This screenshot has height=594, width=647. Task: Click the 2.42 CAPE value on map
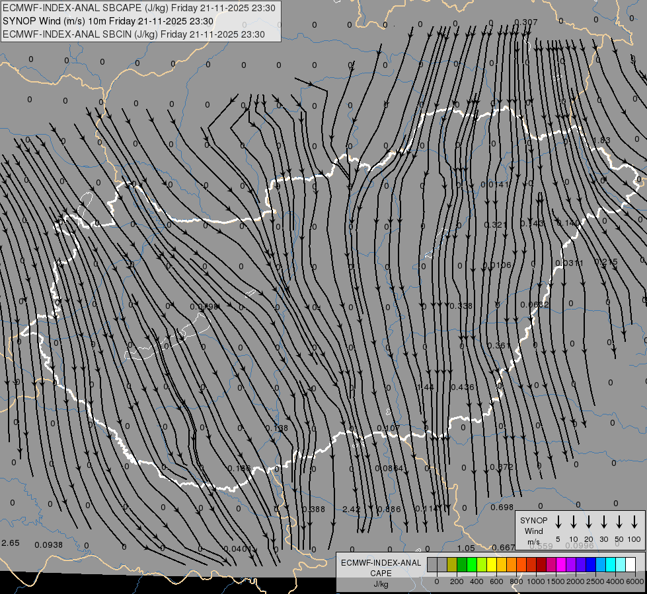pyautogui.click(x=352, y=509)
